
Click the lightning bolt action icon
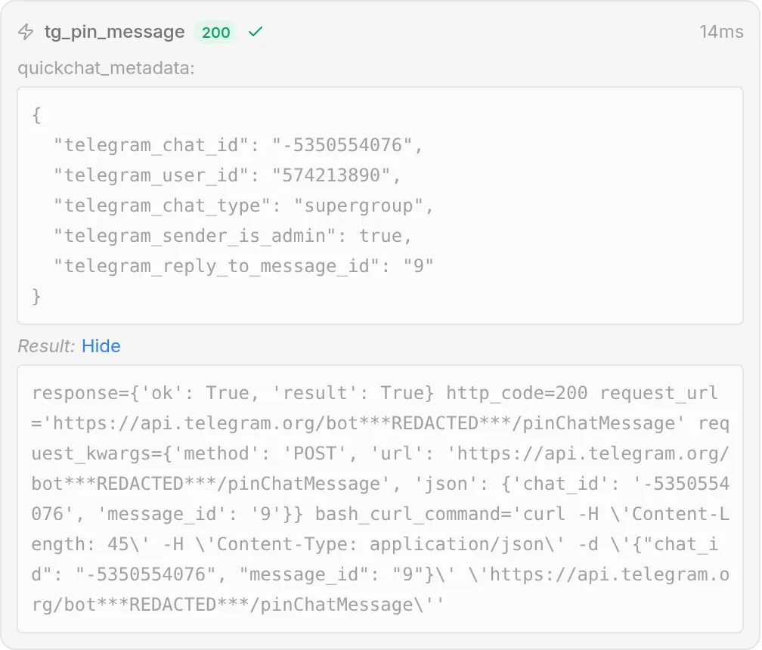point(26,32)
